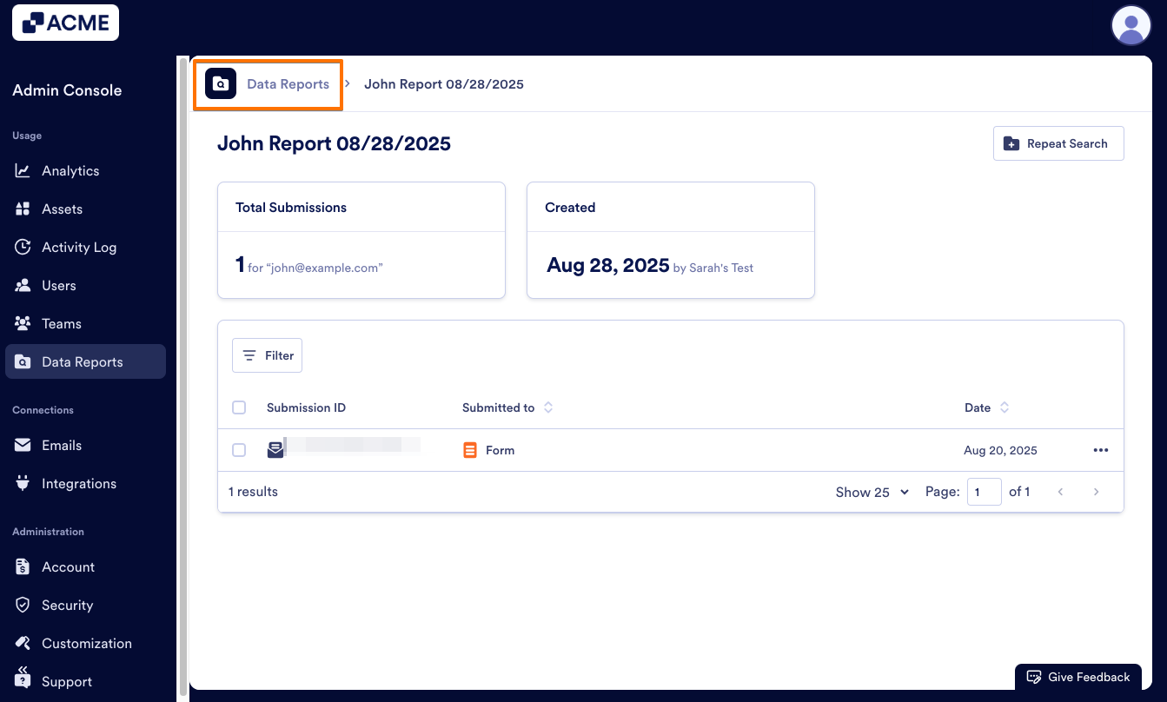
Task: Click the orange Form icon in row
Action: [x=470, y=450]
